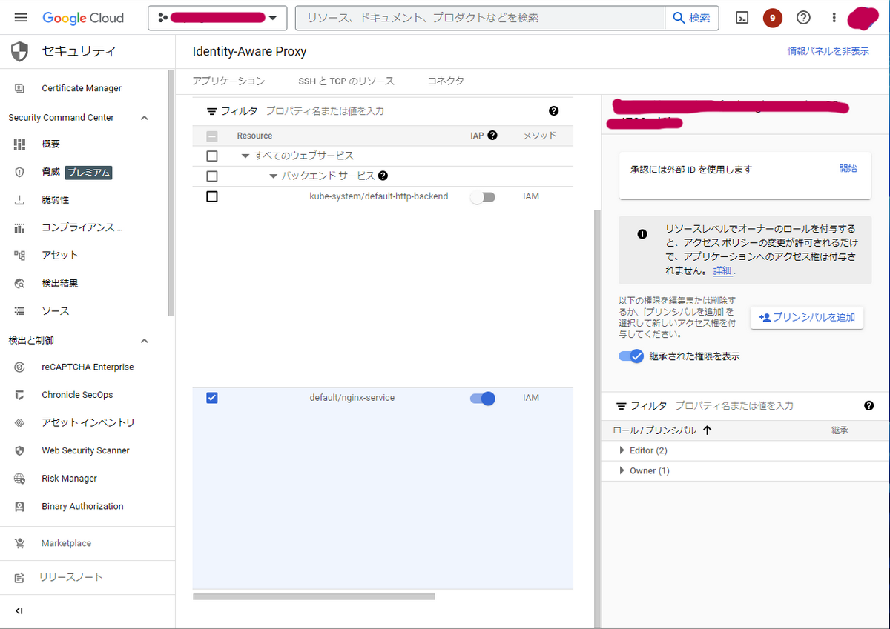The width and height of the screenshot is (890, 629).
Task: Disable IAP toggle for default/nginx-service
Action: click(x=483, y=399)
